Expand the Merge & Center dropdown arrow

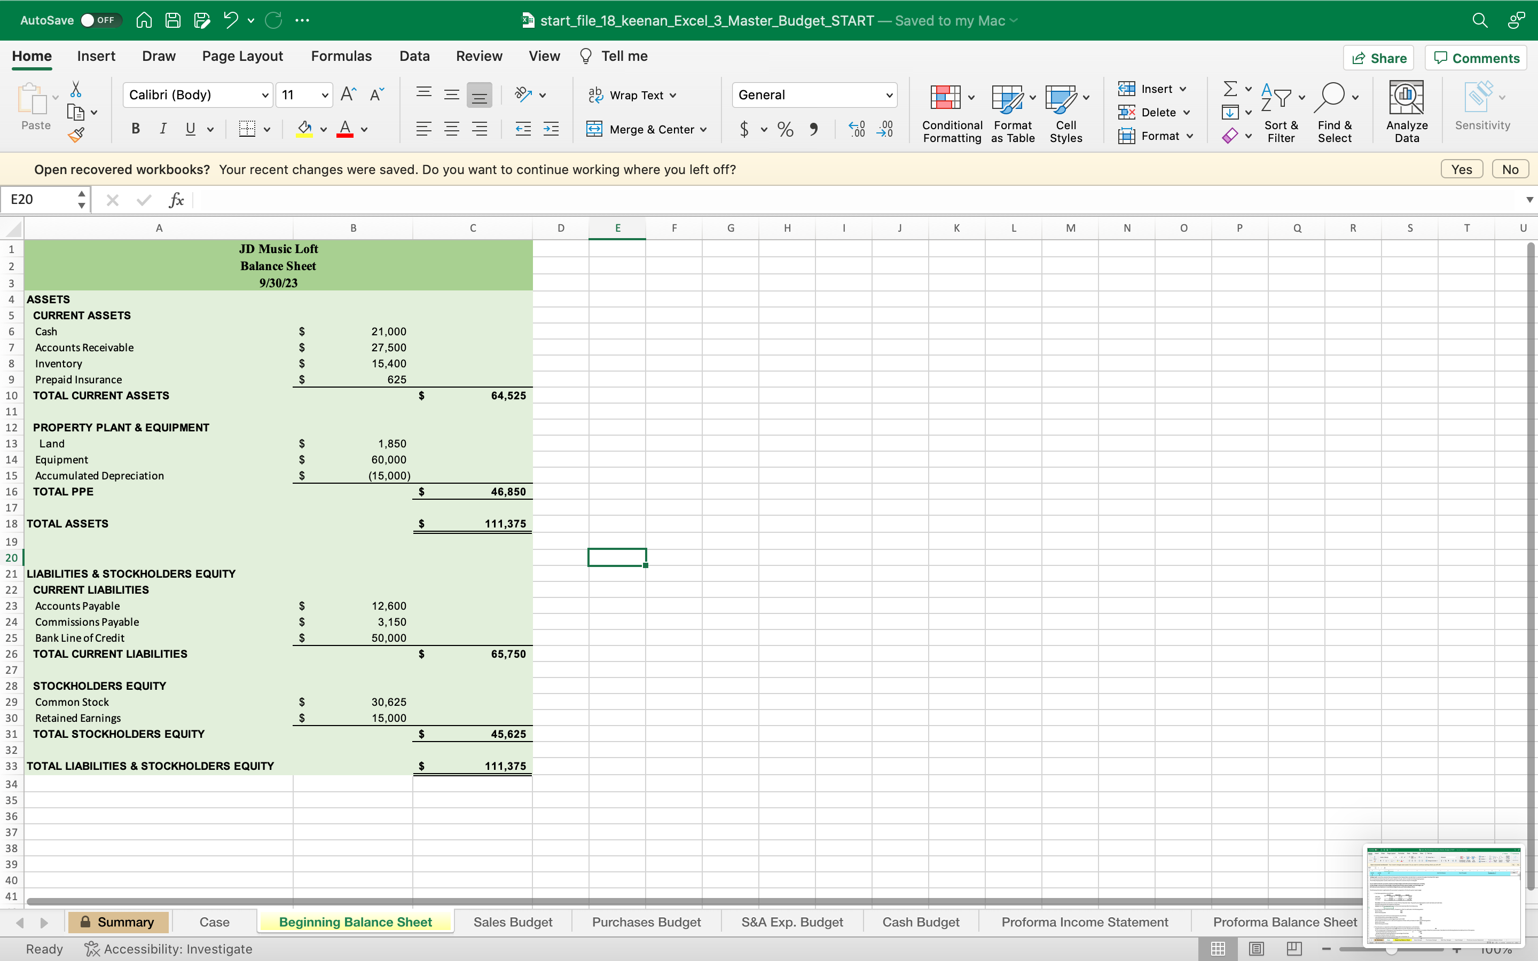(703, 130)
